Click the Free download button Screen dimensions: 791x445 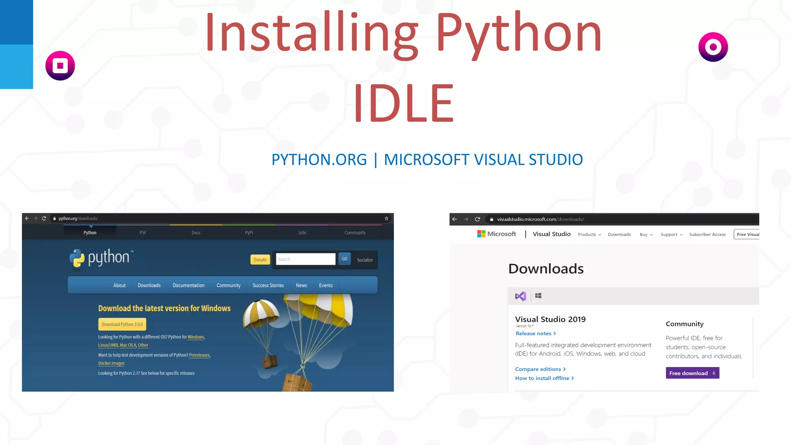coord(693,373)
